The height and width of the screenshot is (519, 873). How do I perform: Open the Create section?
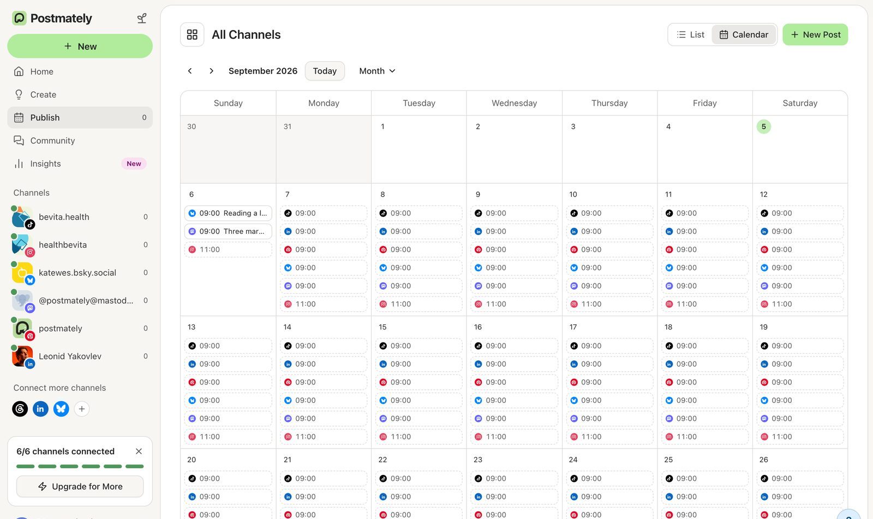[80, 94]
